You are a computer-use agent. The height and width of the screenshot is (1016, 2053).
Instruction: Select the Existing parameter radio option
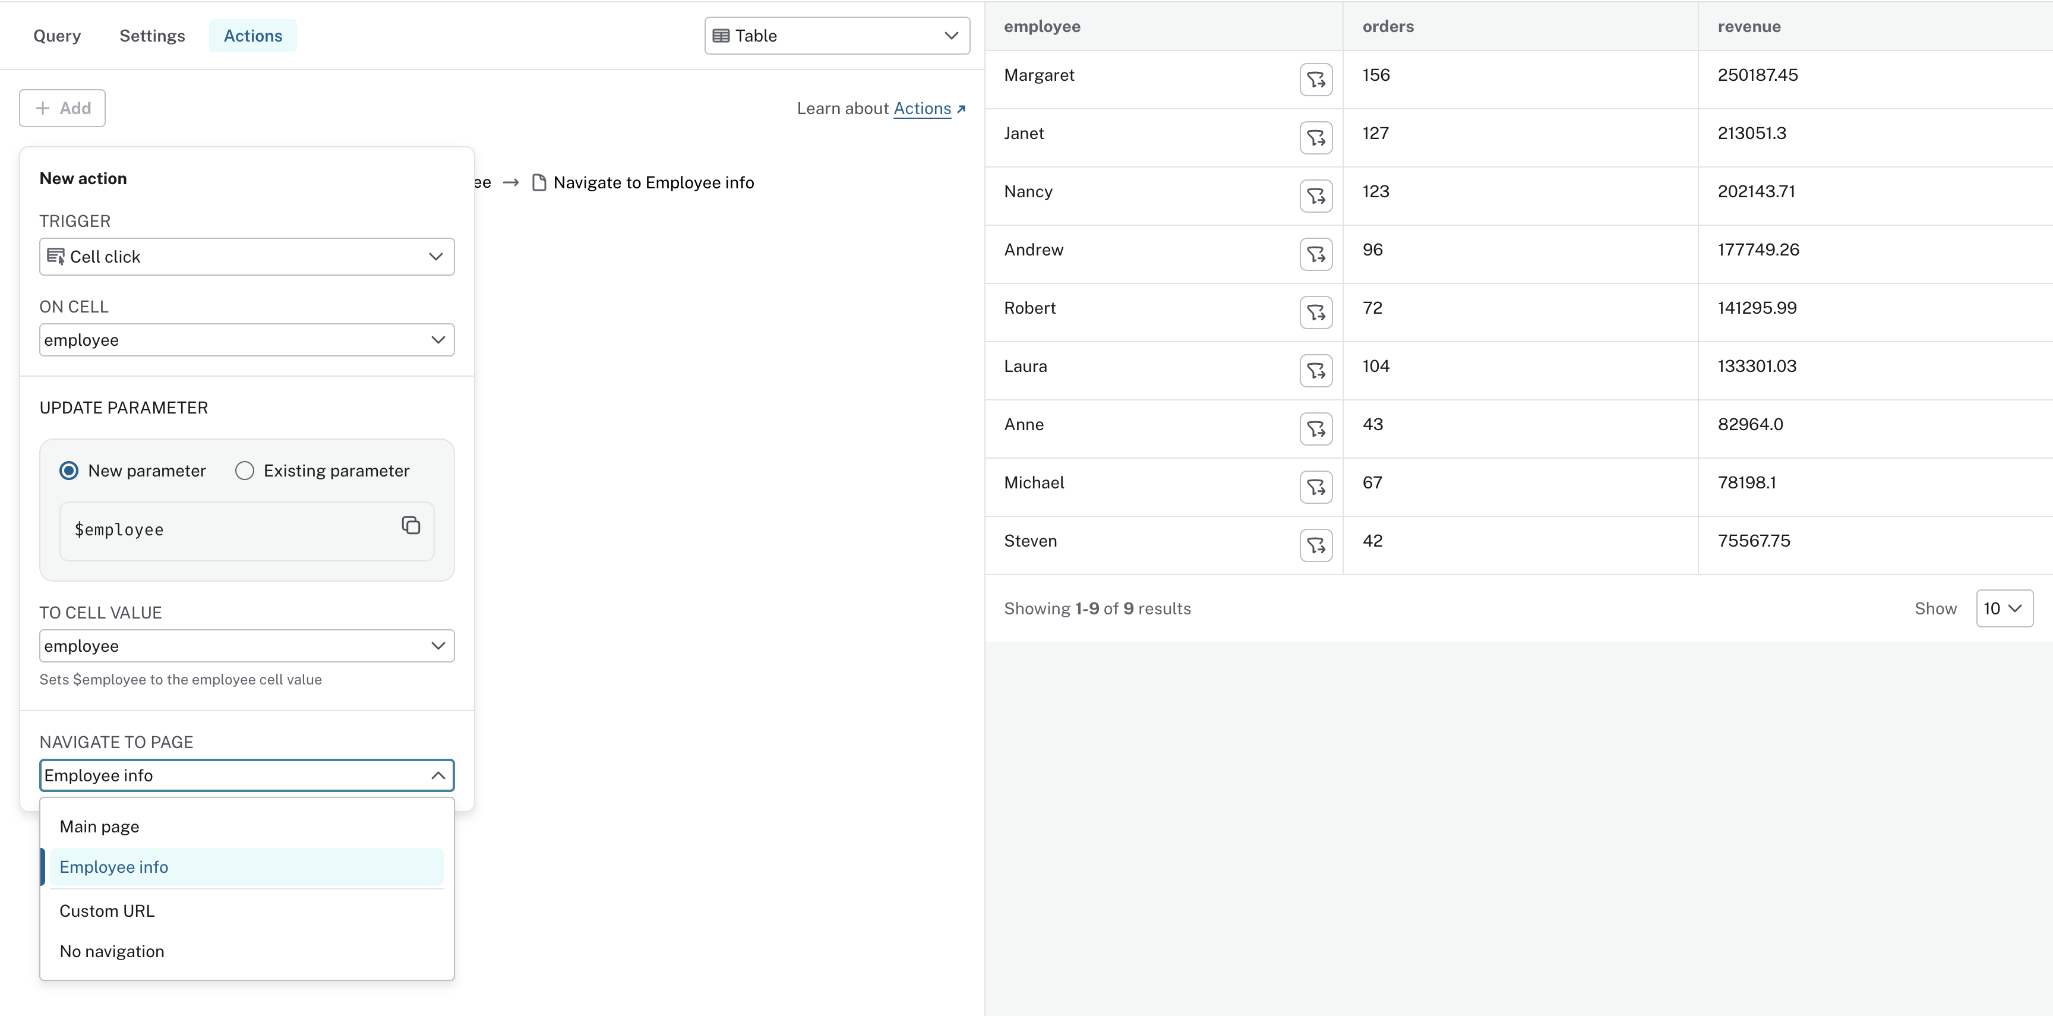245,471
